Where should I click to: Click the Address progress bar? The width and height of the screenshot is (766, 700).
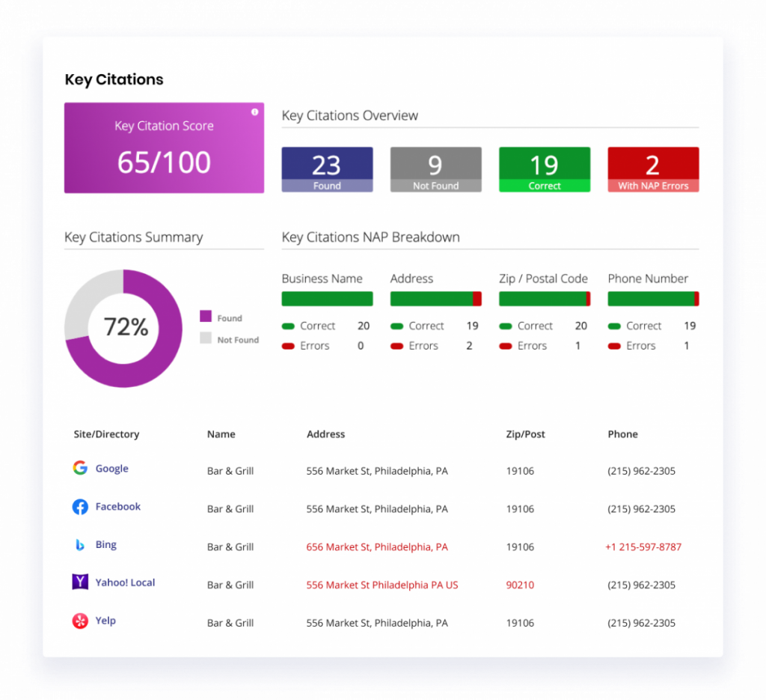[436, 299]
